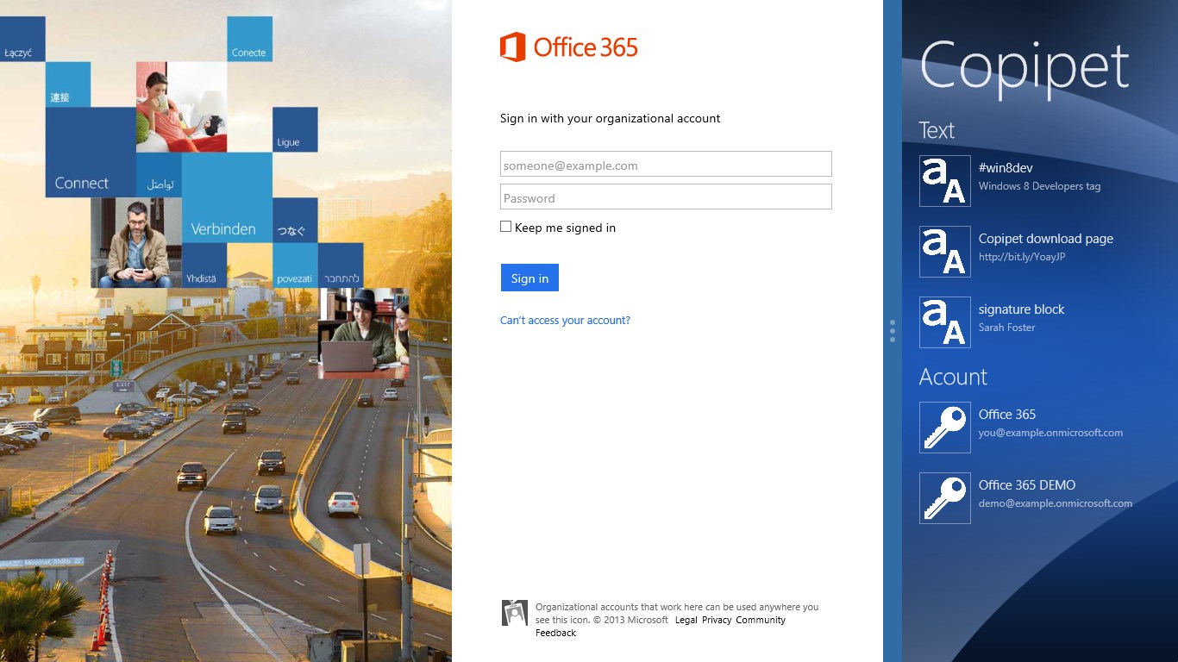Click the Ligue tile on the collage
1178x662 pixels.
click(x=295, y=129)
